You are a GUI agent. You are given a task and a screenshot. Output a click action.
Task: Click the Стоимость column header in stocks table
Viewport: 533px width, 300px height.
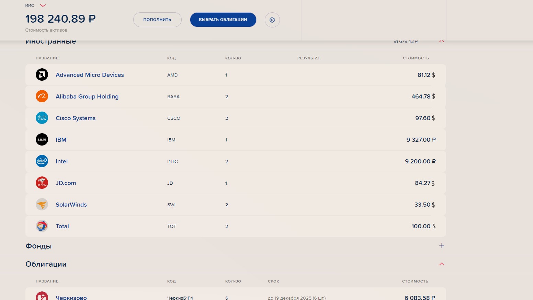pos(416,58)
